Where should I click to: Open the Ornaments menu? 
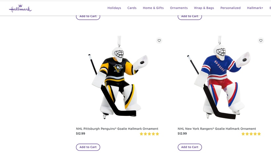click(x=179, y=8)
